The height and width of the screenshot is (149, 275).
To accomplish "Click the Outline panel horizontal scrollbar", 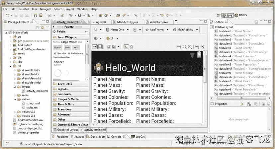I will (x=241, y=98).
